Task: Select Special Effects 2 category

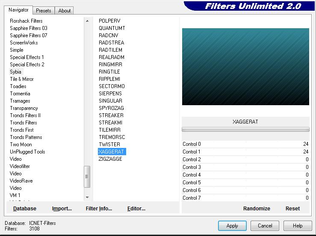Action: pyautogui.click(x=27, y=64)
